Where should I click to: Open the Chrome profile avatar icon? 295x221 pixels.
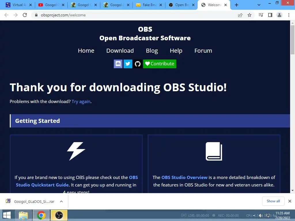tap(279, 15)
